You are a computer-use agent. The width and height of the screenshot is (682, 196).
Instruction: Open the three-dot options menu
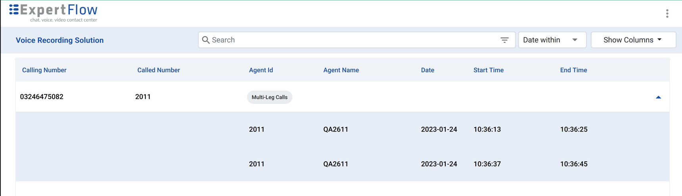click(x=667, y=14)
